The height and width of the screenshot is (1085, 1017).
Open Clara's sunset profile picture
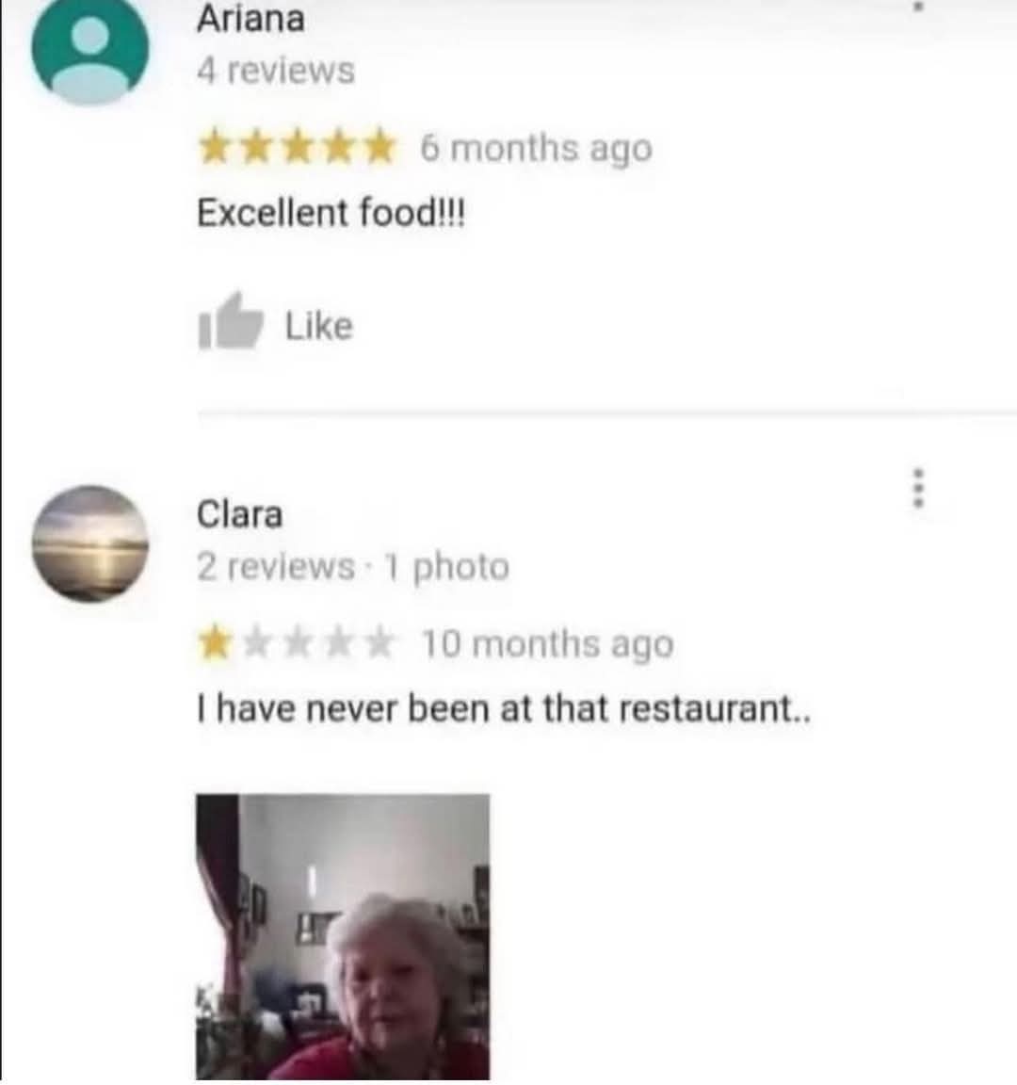[90, 543]
